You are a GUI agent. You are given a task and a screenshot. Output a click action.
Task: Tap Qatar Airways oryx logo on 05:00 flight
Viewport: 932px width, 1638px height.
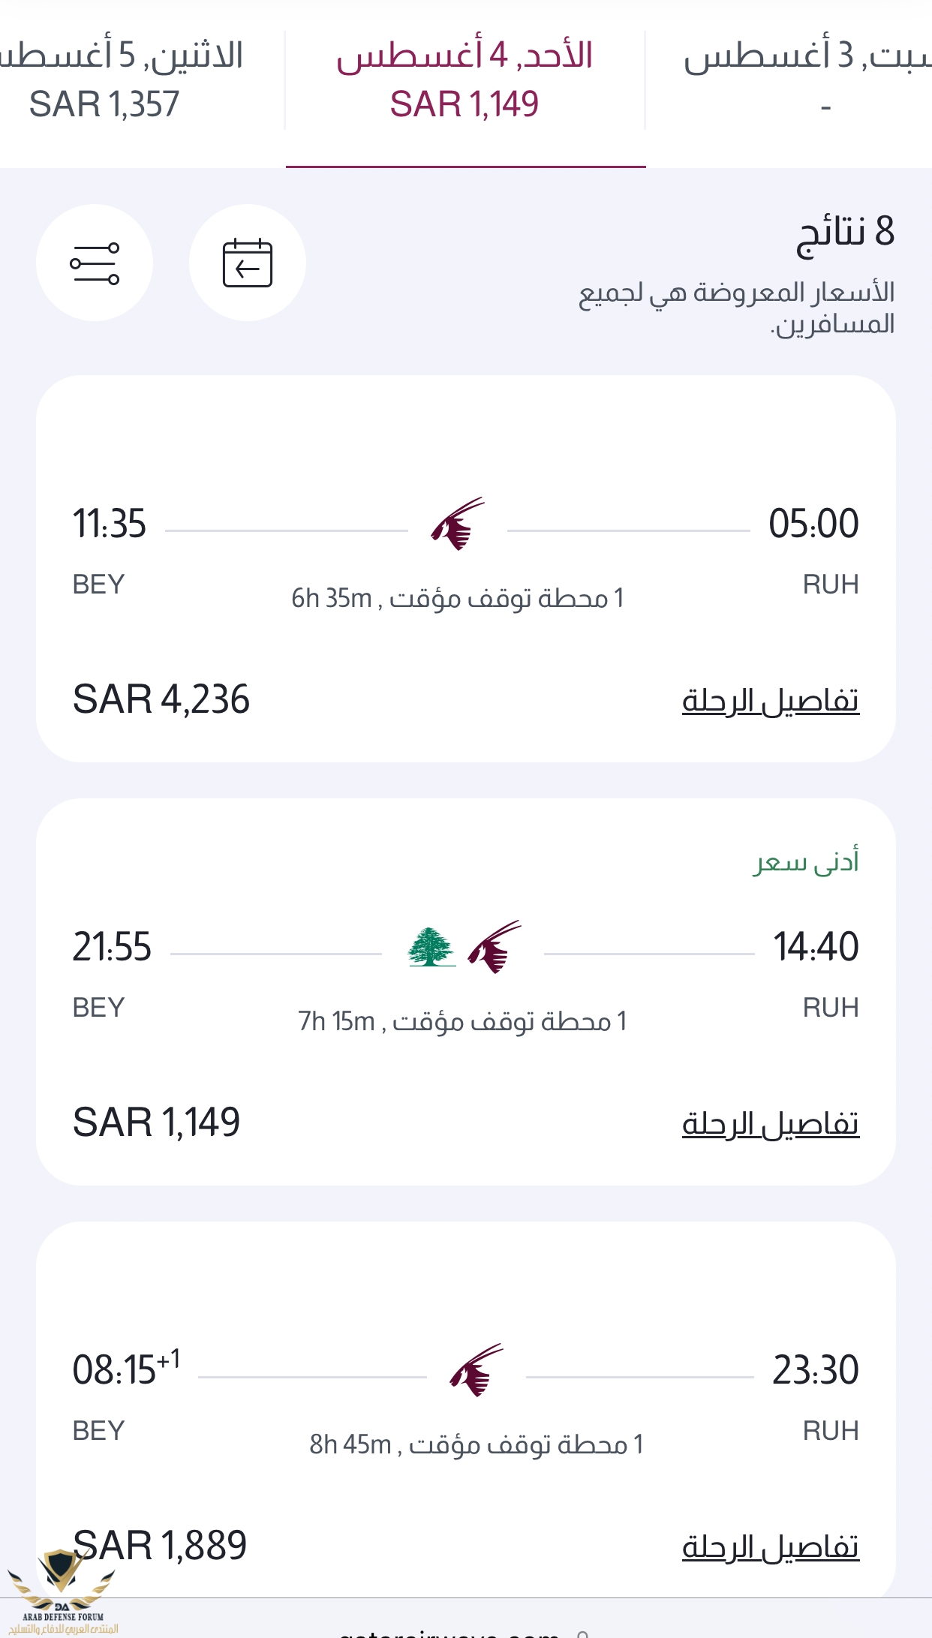[458, 524]
